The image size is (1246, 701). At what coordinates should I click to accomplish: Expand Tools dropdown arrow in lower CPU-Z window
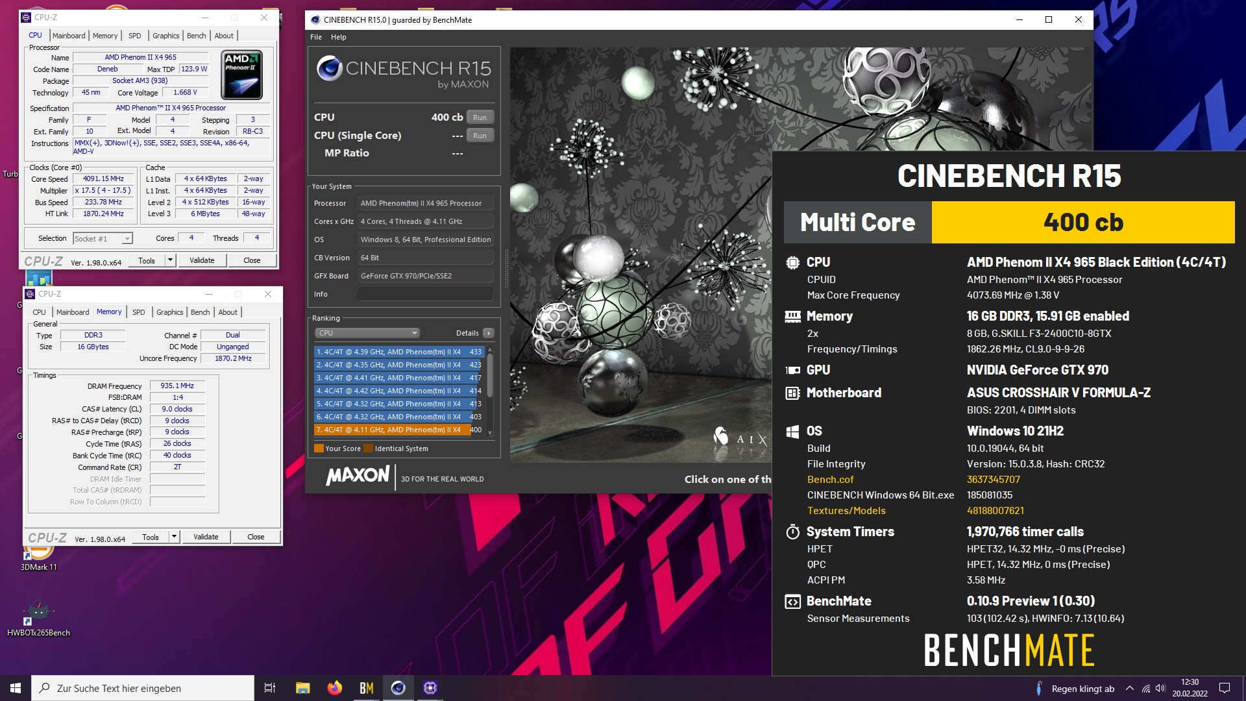pos(174,537)
